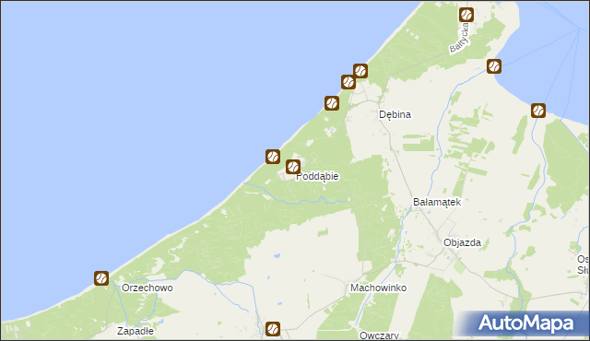Click the northernmost coastal marker above Dębina
Screen dimensions: 590x341
coord(360,71)
